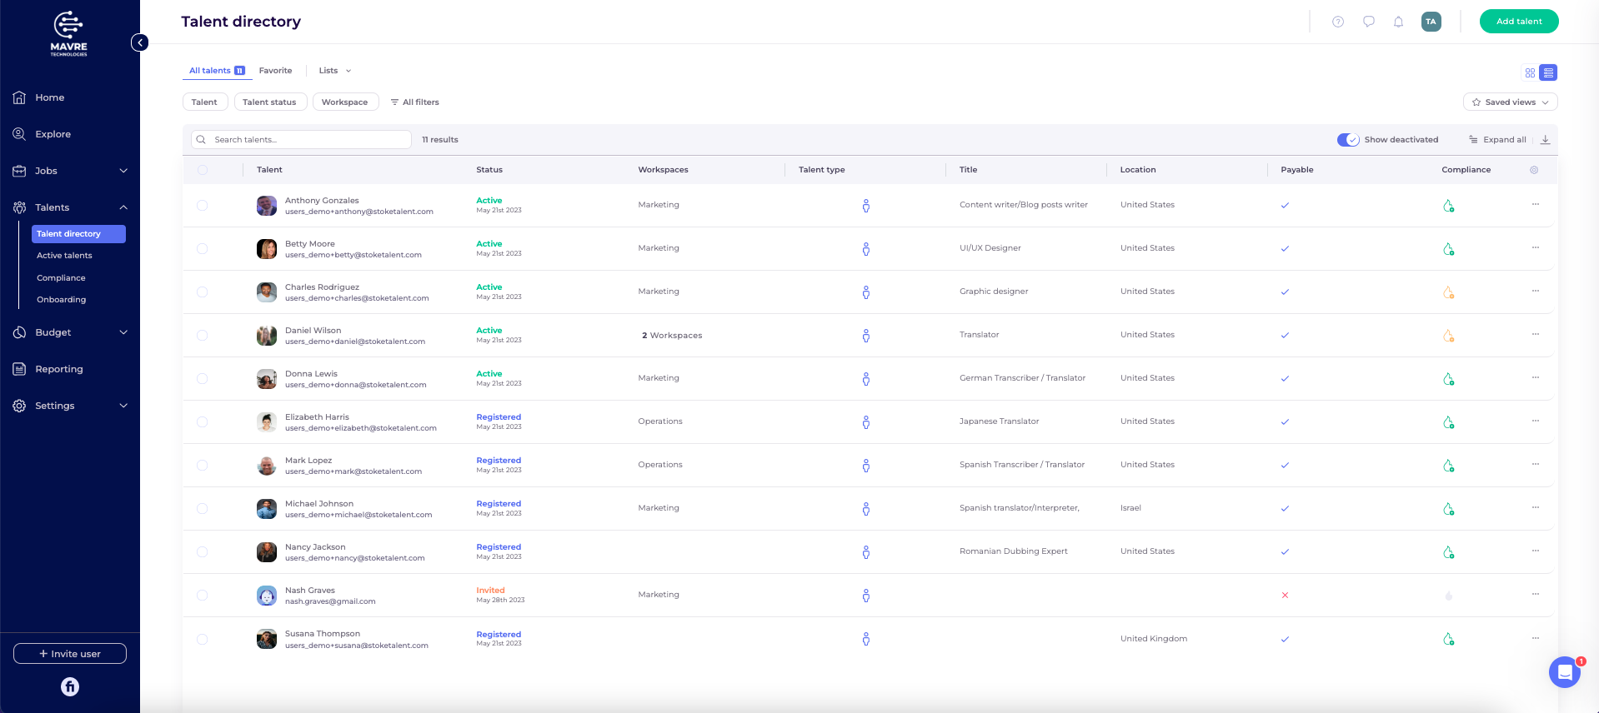Open the Lists dropdown
The image size is (1599, 713).
point(335,71)
